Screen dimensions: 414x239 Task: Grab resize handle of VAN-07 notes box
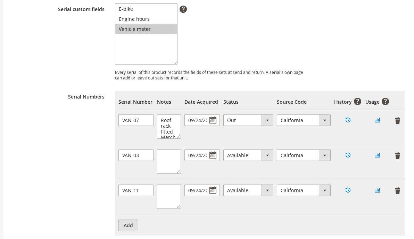(179, 137)
